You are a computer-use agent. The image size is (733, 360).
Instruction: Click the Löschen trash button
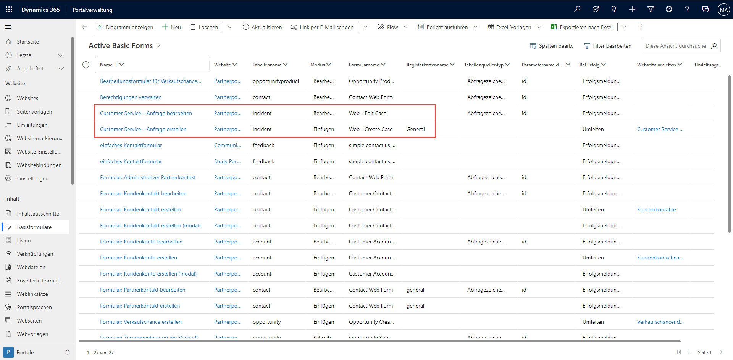(204, 27)
